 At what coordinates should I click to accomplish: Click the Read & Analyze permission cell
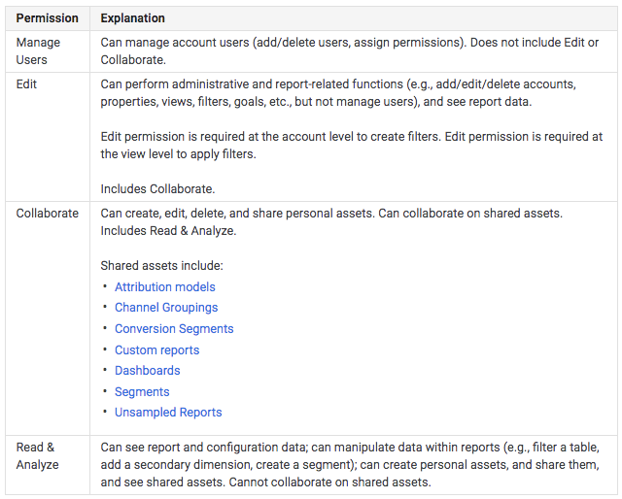coord(37,456)
